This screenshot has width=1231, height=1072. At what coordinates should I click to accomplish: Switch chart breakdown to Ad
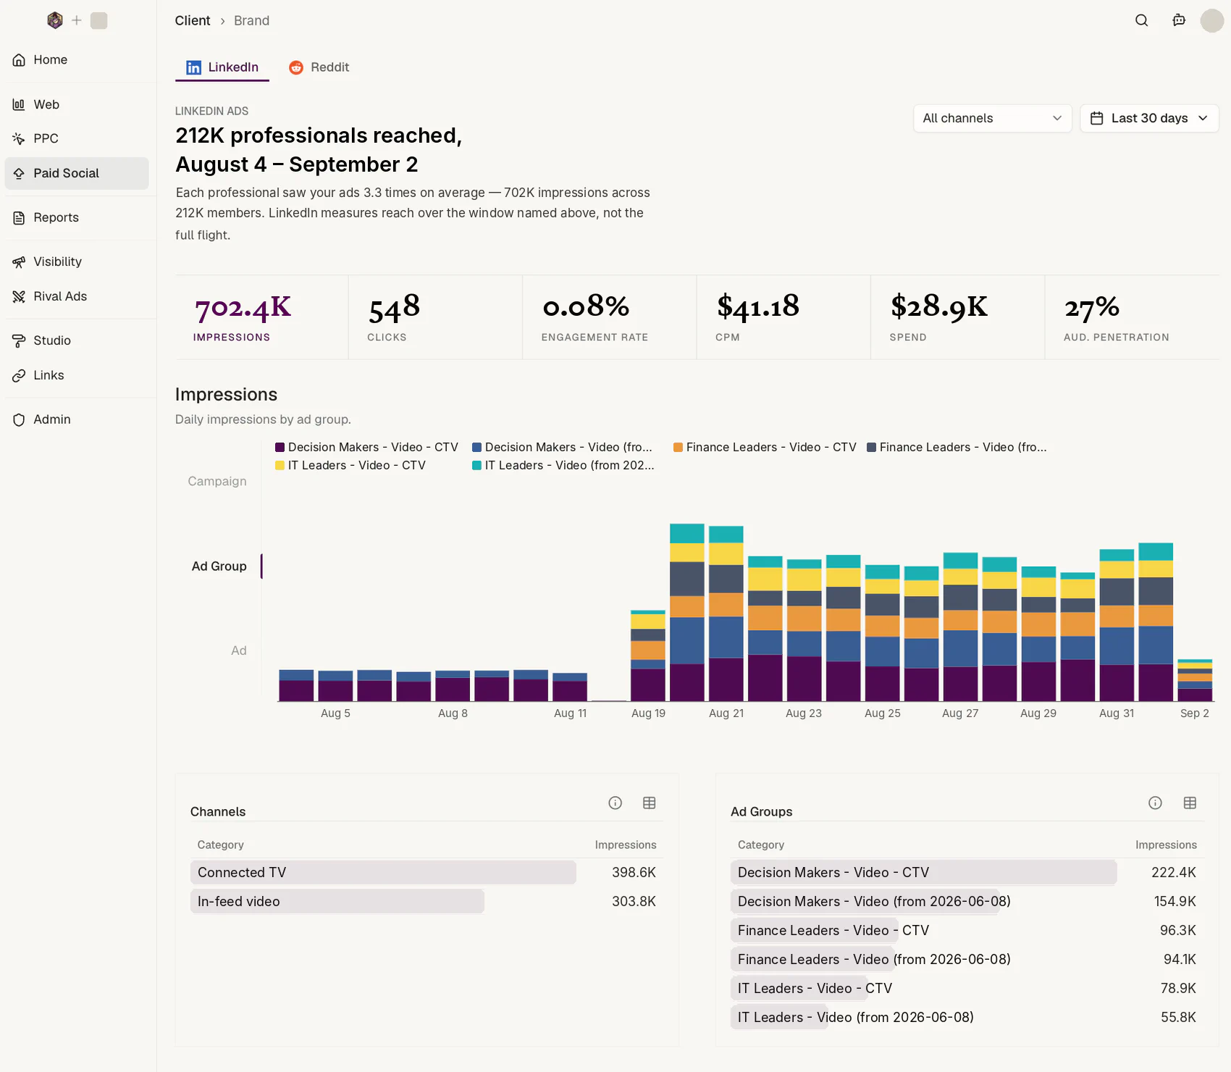pos(238,650)
